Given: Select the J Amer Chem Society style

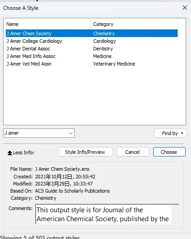Looking at the screenshot, I should [x=92, y=33].
